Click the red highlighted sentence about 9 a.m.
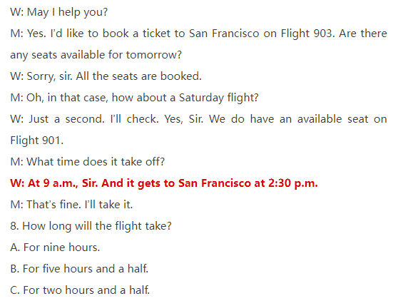 [164, 183]
